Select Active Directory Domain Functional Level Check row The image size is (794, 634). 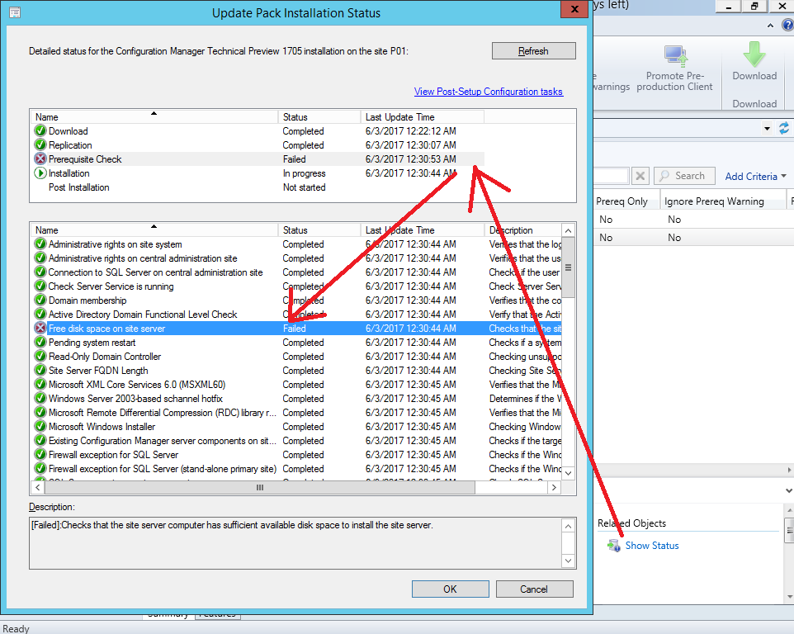295,315
